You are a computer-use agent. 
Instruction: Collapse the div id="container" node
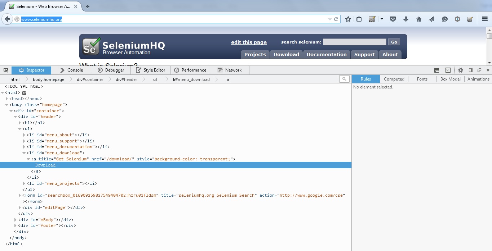click(11, 111)
